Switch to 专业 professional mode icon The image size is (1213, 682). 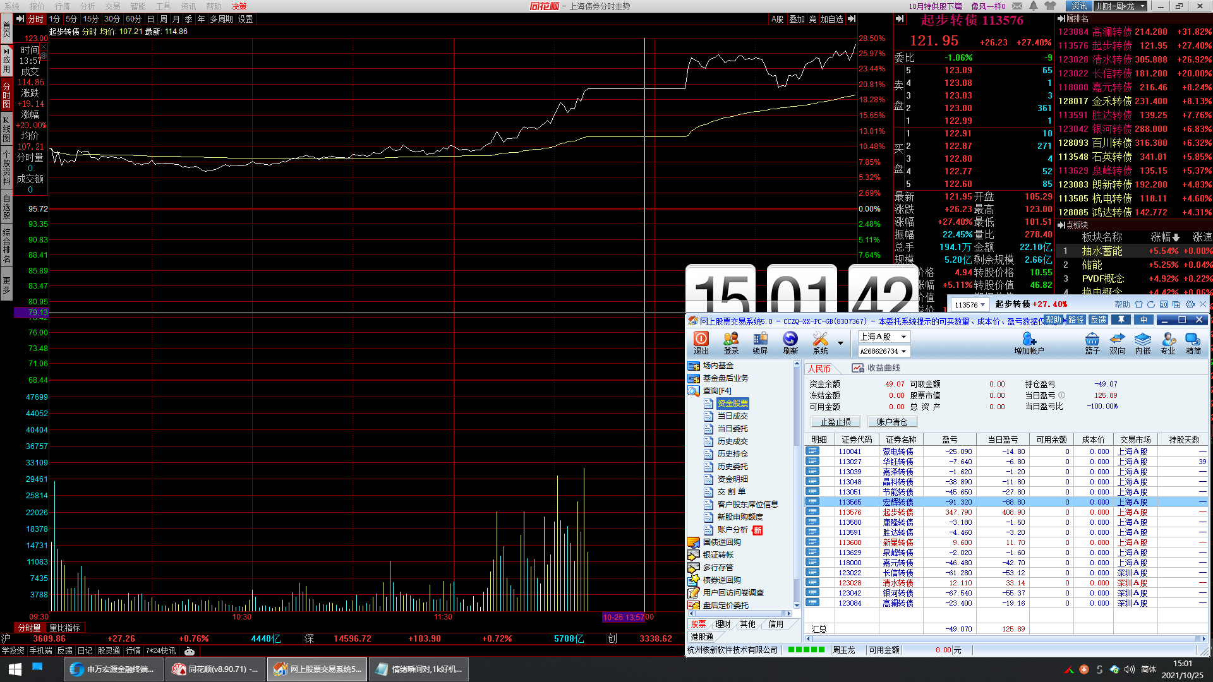[x=1168, y=343]
